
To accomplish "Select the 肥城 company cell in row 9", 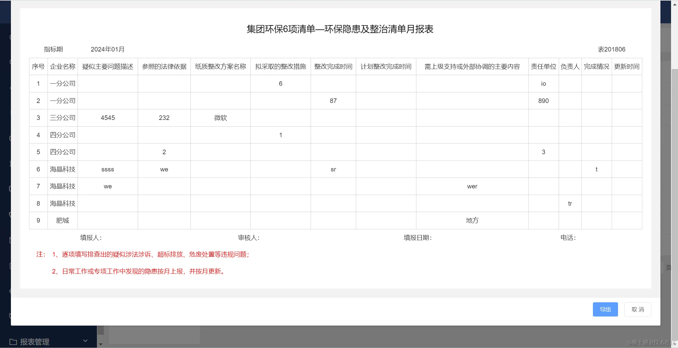I will point(63,220).
